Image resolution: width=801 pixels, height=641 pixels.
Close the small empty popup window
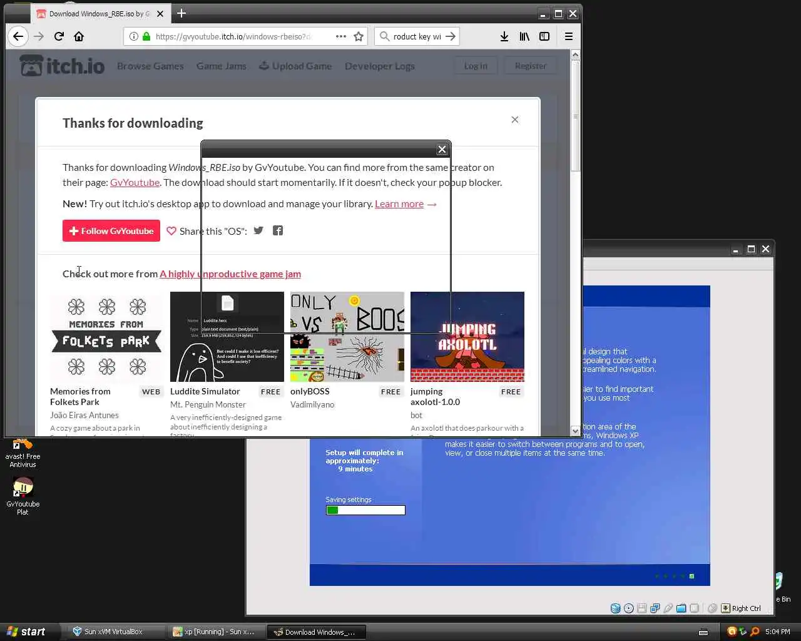coord(442,149)
